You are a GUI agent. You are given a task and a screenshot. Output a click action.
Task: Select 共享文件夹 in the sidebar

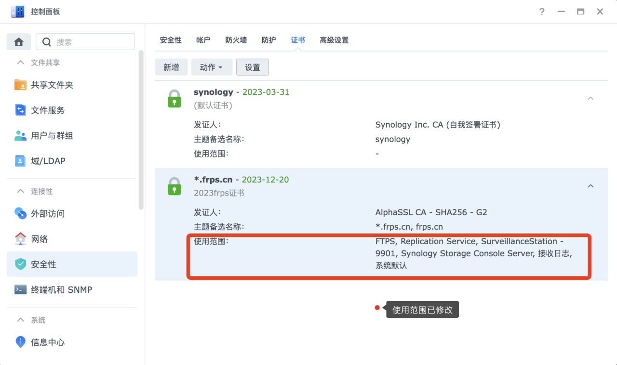(72, 85)
